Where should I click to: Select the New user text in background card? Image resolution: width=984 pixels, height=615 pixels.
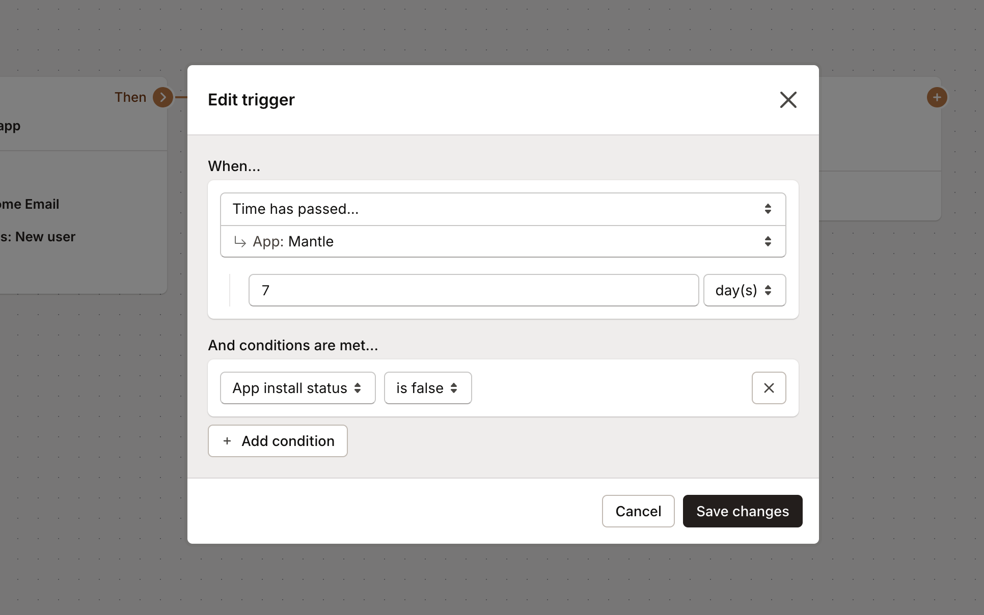(45, 237)
